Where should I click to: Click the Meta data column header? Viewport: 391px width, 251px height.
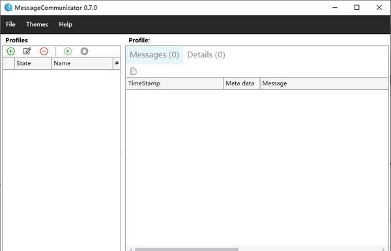pos(242,83)
